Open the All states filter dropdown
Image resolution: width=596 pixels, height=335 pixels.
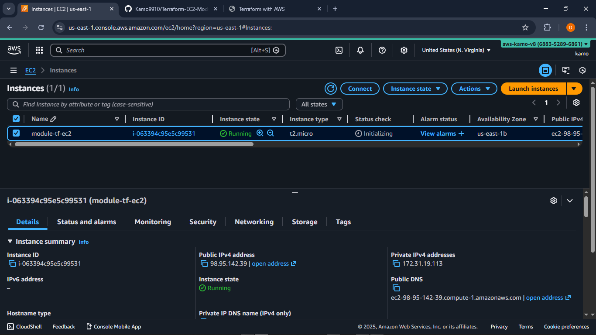tap(319, 104)
